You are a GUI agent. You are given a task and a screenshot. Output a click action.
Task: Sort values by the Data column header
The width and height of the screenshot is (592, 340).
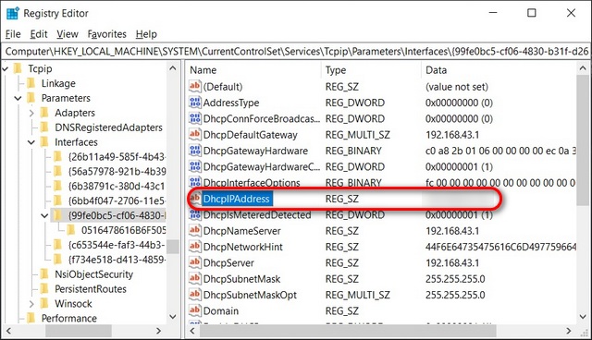pos(436,70)
